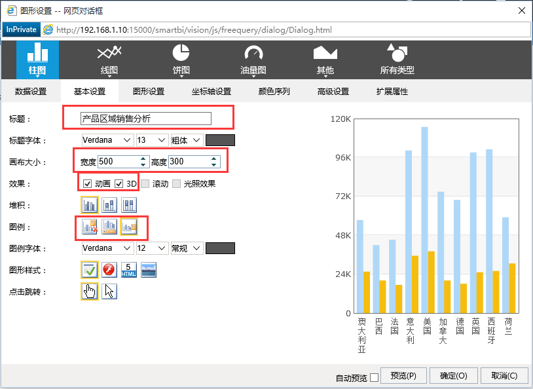Toggle the 动画 animation checkbox
533x389 pixels.
point(87,184)
